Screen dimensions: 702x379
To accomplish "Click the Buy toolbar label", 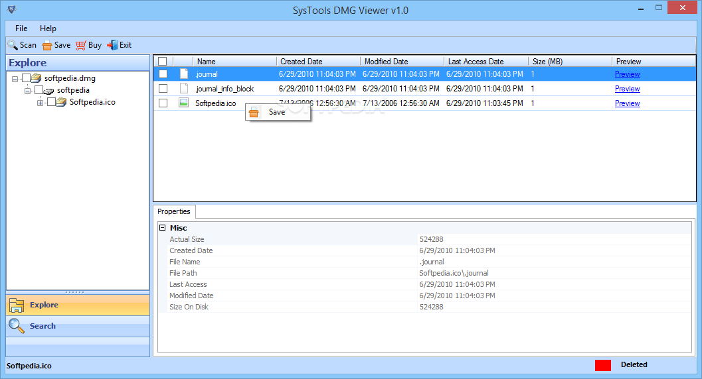I will pyautogui.click(x=94, y=45).
